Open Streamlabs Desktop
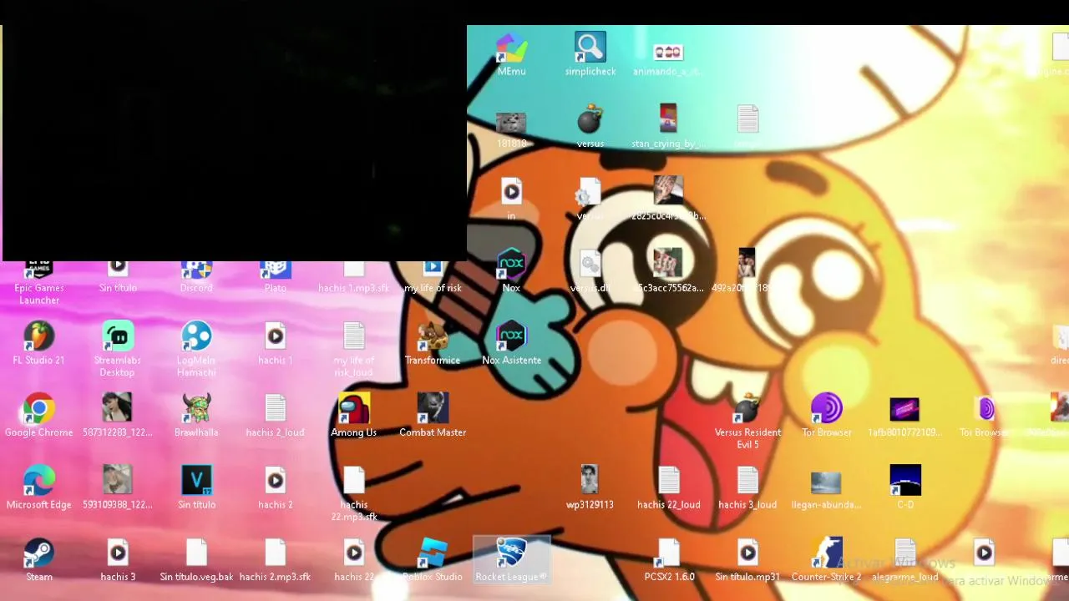The image size is (1069, 601). coord(118,349)
